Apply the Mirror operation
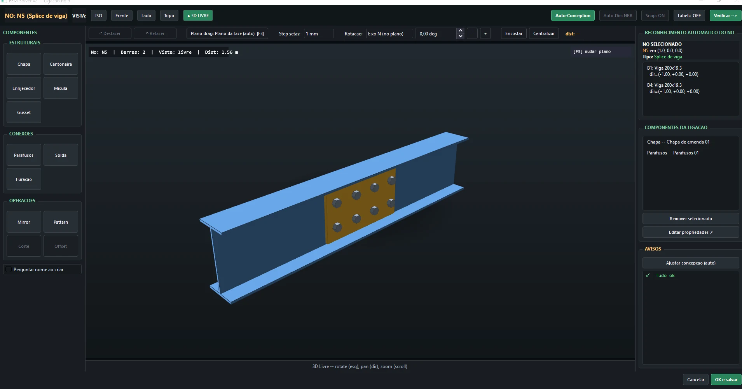The image size is (742, 389). coord(24,222)
